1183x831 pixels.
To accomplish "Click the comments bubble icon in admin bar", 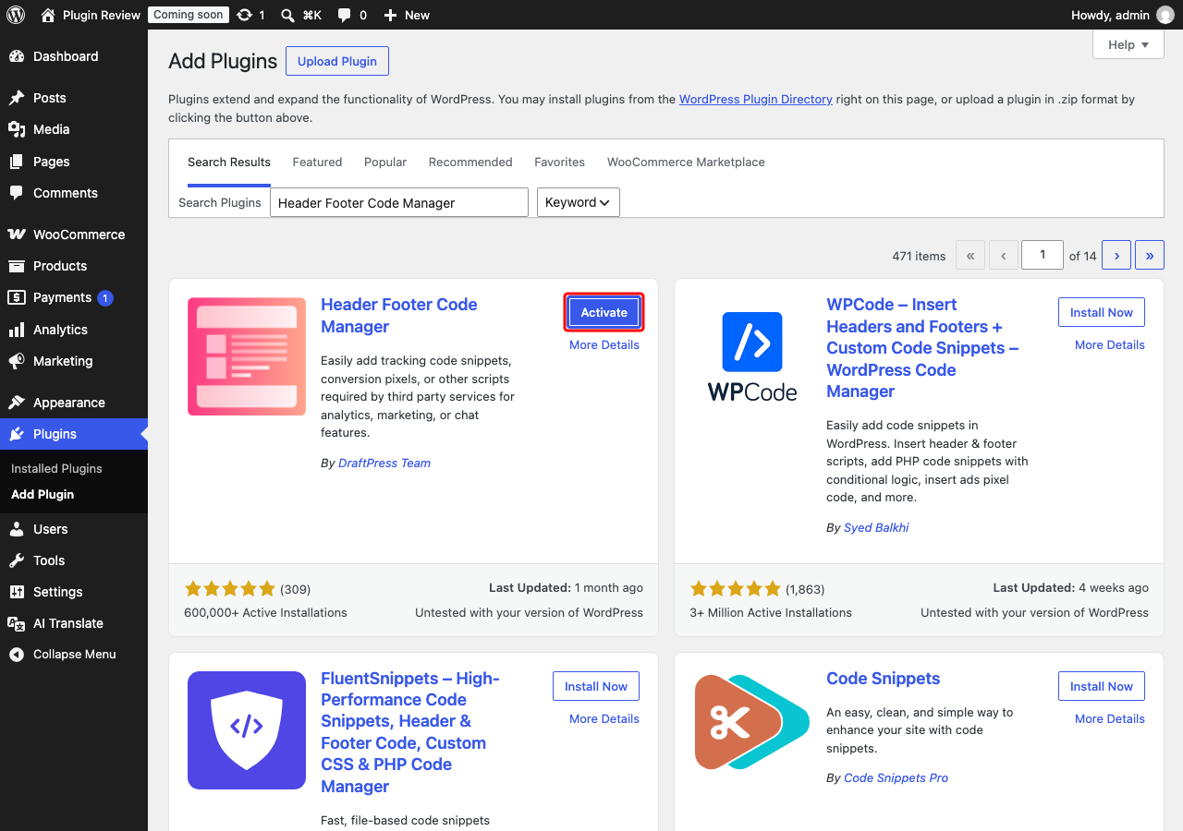I will 345,16.
